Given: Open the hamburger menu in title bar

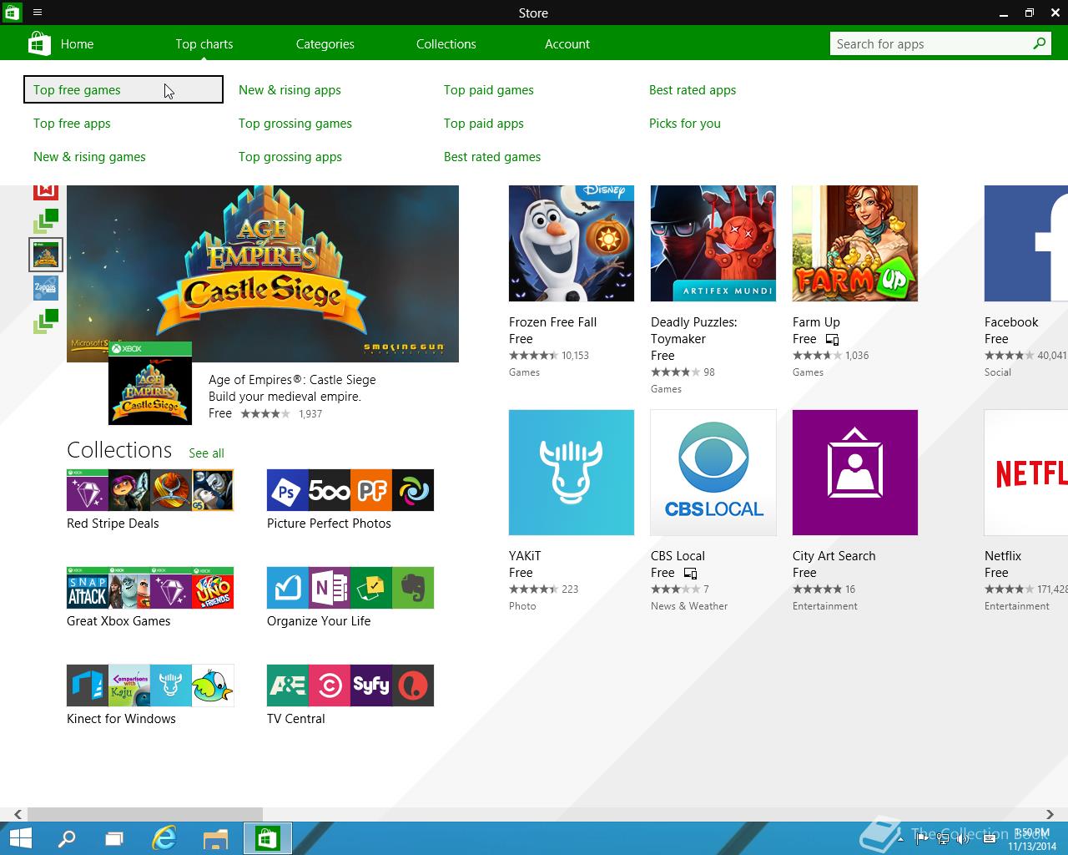Looking at the screenshot, I should click(x=38, y=13).
